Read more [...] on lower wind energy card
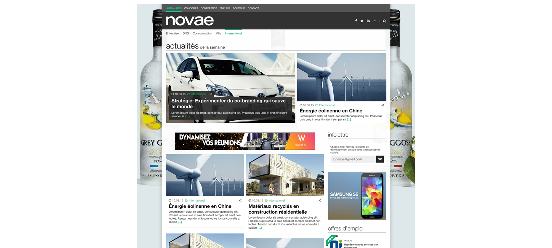 coord(180,222)
